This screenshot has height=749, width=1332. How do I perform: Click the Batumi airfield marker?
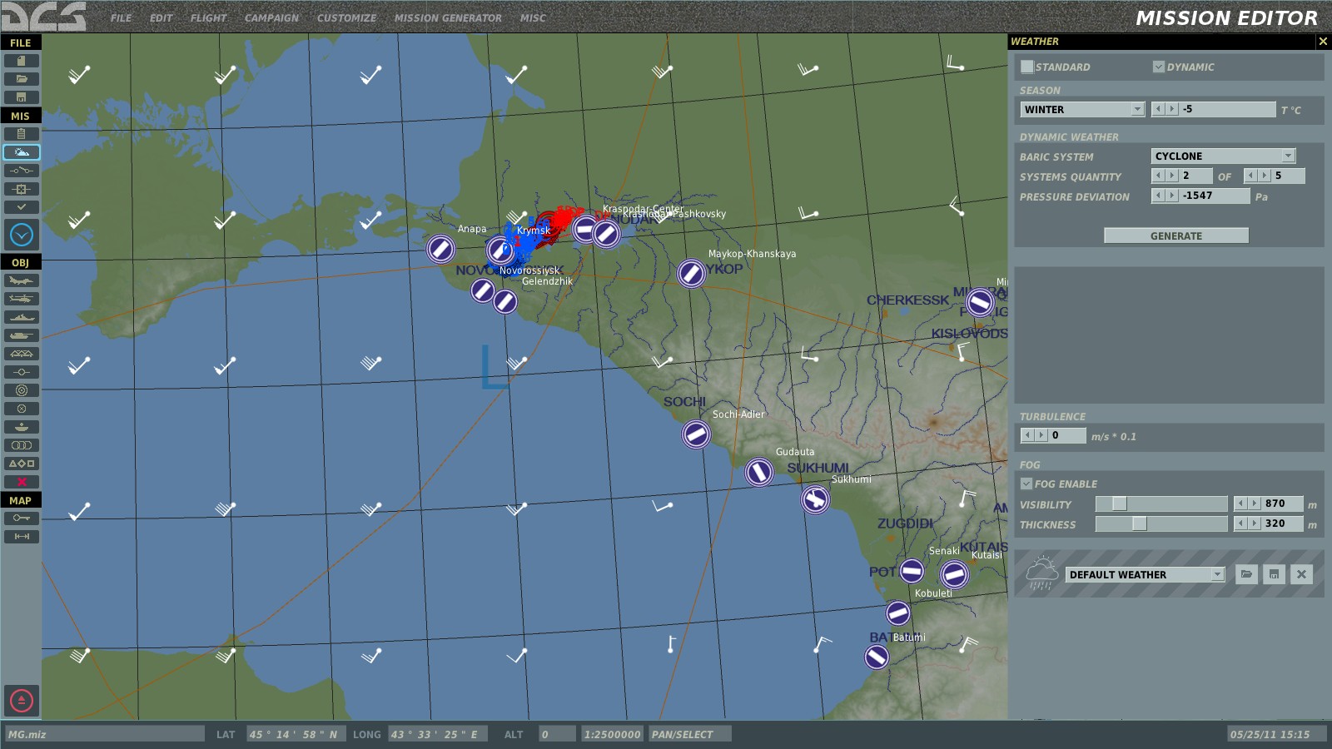pyautogui.click(x=876, y=657)
